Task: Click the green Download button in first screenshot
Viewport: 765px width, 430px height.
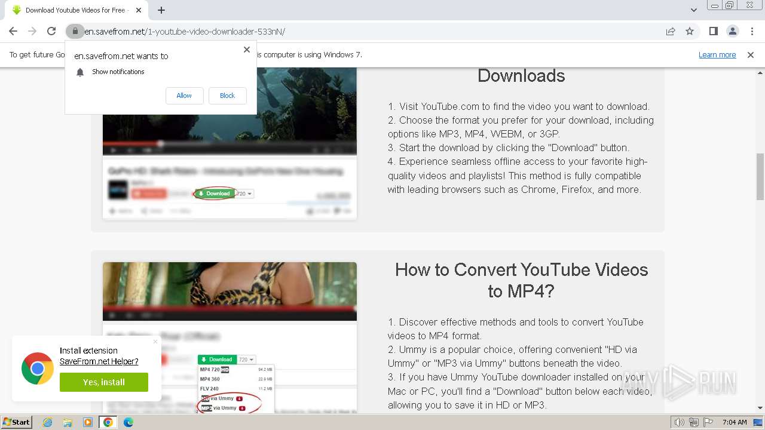Action: coord(214,193)
